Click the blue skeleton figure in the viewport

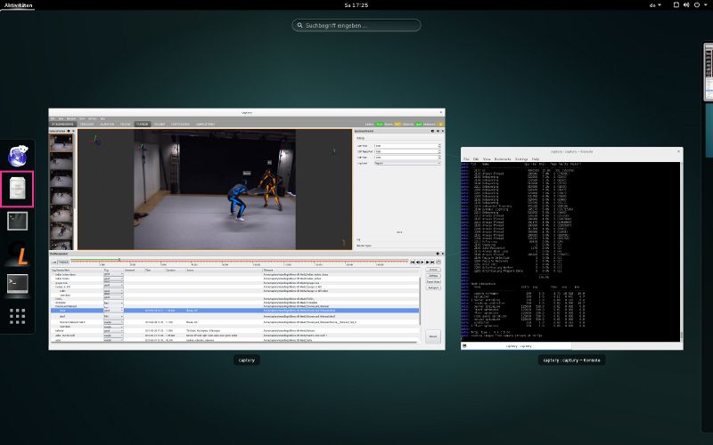tap(239, 201)
